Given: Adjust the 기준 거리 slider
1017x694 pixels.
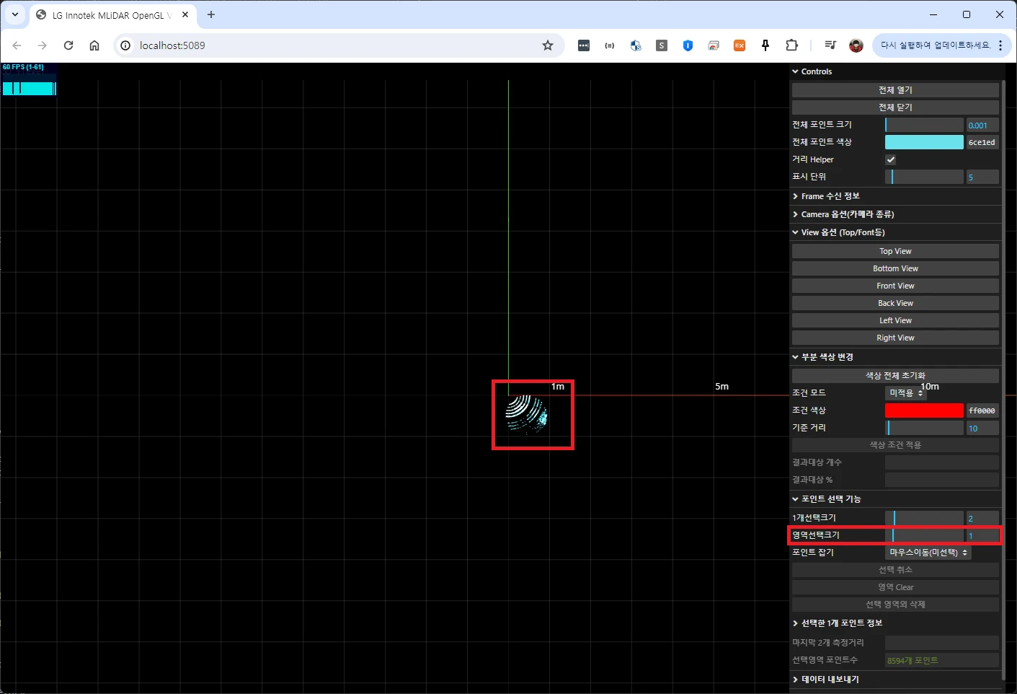Looking at the screenshot, I should pos(924,428).
